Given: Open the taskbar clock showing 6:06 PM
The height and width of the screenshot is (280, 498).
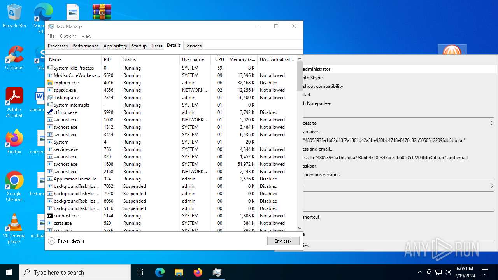Looking at the screenshot, I should click(465, 272).
